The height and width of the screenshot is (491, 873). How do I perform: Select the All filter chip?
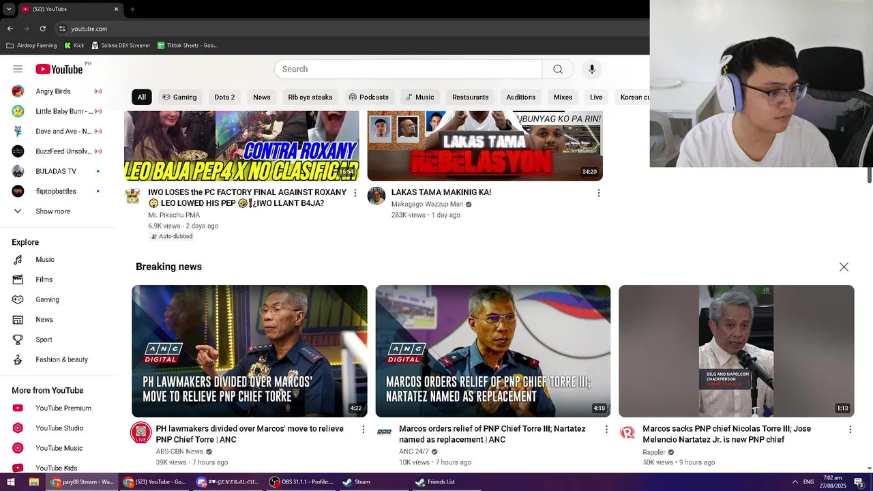pos(141,97)
